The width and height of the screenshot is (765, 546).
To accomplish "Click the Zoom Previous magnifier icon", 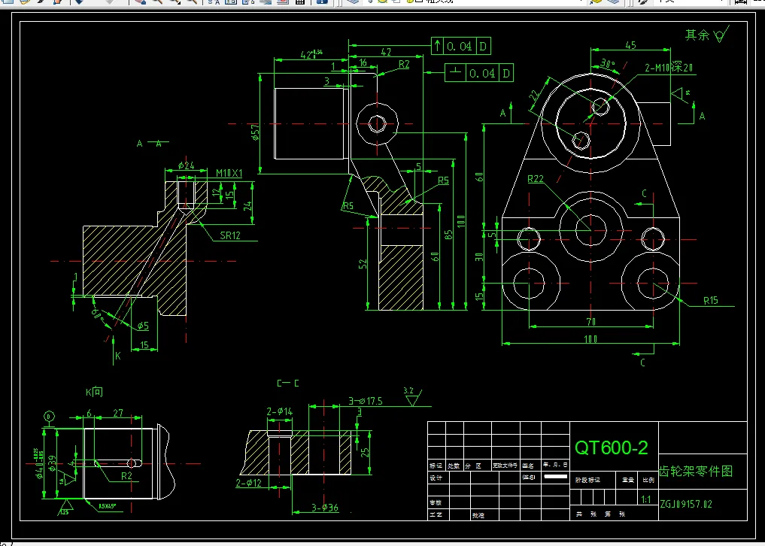I will tap(192, 2).
